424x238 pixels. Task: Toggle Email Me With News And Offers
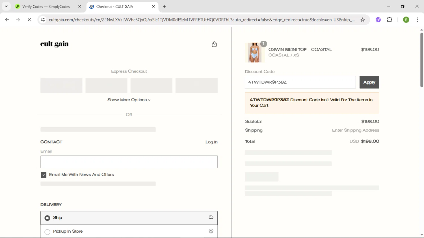[x=44, y=175]
